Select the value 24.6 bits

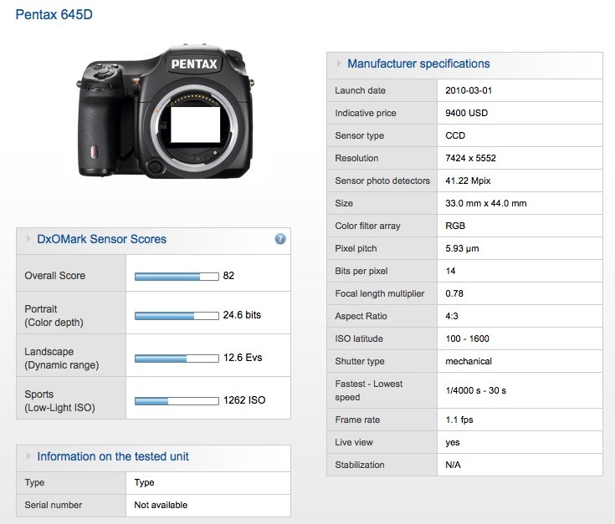click(x=242, y=315)
